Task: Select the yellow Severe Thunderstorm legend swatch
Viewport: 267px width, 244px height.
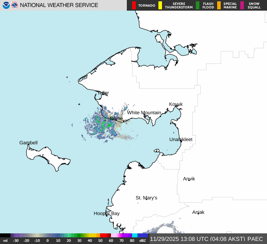Action: click(160, 5)
